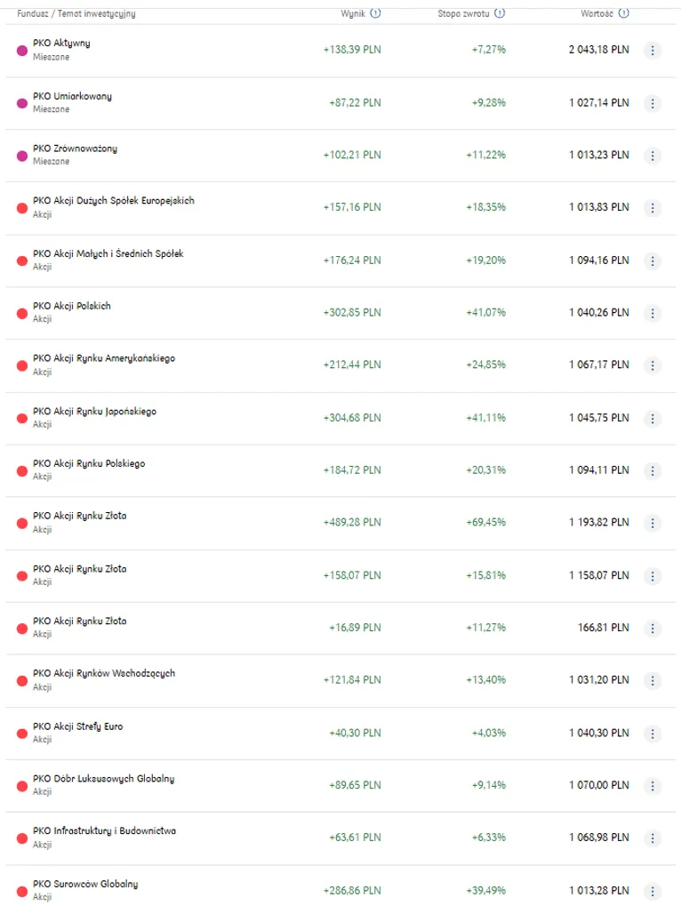Click the +302,85 PLN result
The image size is (681, 906).
point(352,313)
